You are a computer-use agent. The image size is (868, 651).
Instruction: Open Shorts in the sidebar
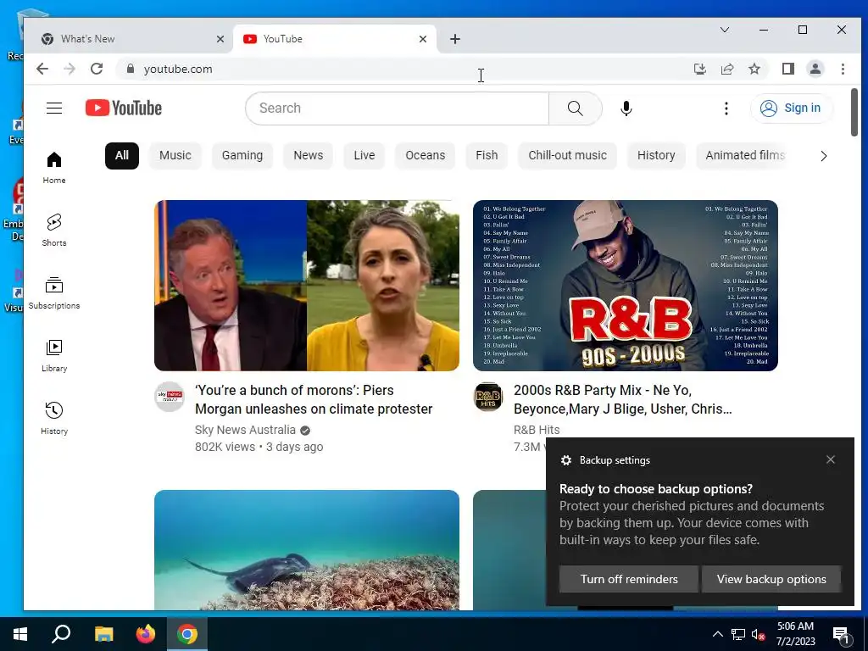[53, 231]
